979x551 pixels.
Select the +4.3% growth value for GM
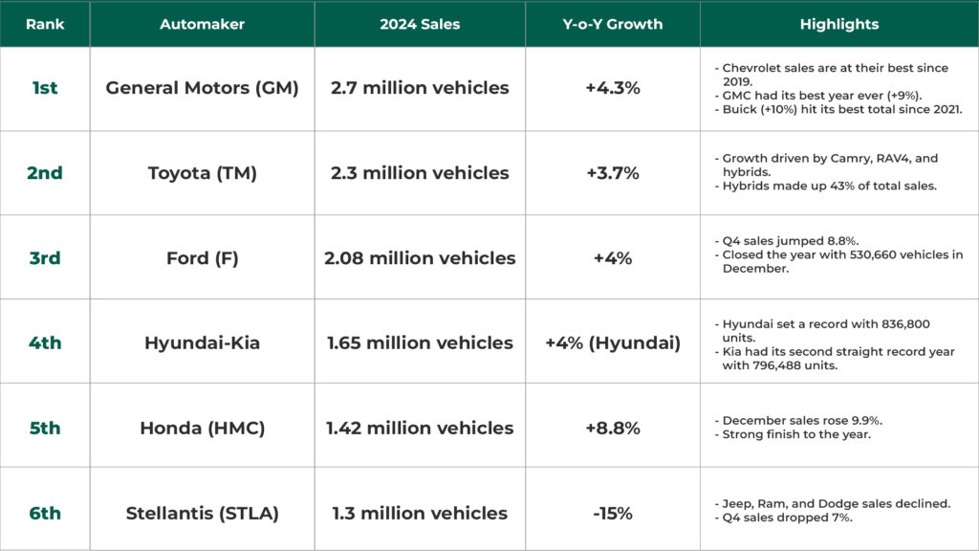(613, 87)
